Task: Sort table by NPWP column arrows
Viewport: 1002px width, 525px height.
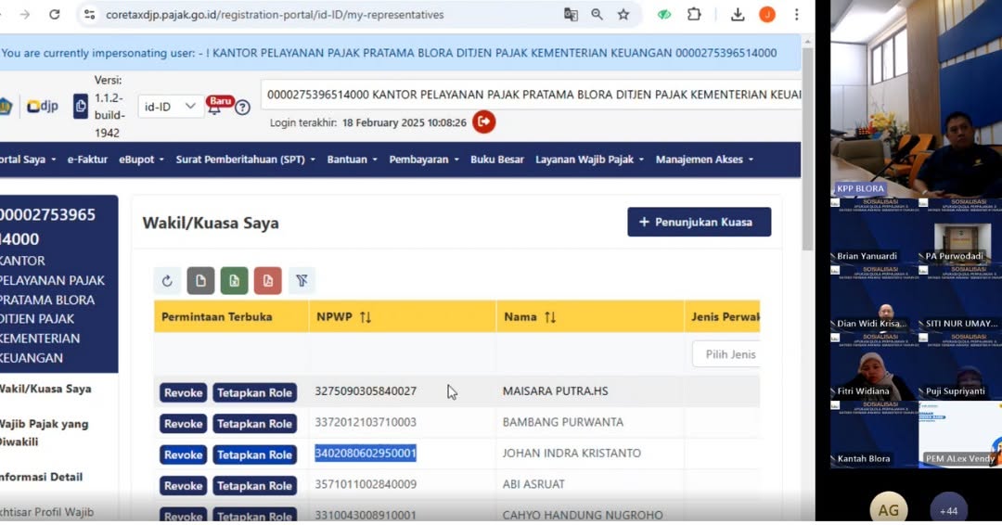Action: [366, 317]
